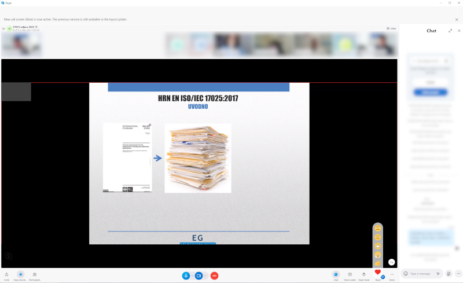Image resolution: width=463 pixels, height=283 pixels.
Task: Hang up with the red end call button
Action: [x=214, y=276]
